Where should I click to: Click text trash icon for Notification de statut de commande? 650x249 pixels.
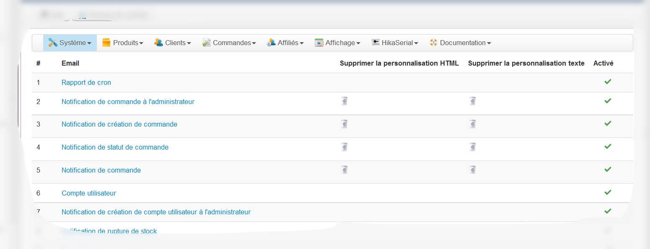click(472, 147)
